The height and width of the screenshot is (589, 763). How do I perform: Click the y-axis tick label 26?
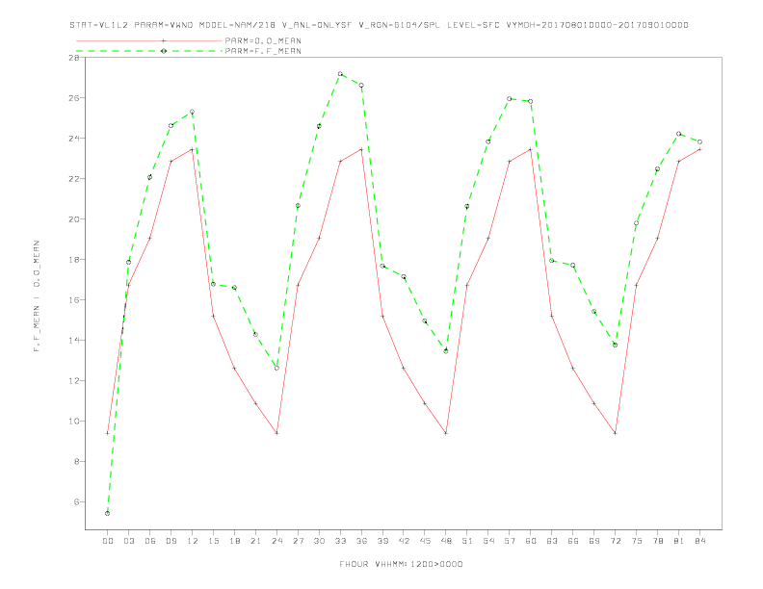pos(74,97)
